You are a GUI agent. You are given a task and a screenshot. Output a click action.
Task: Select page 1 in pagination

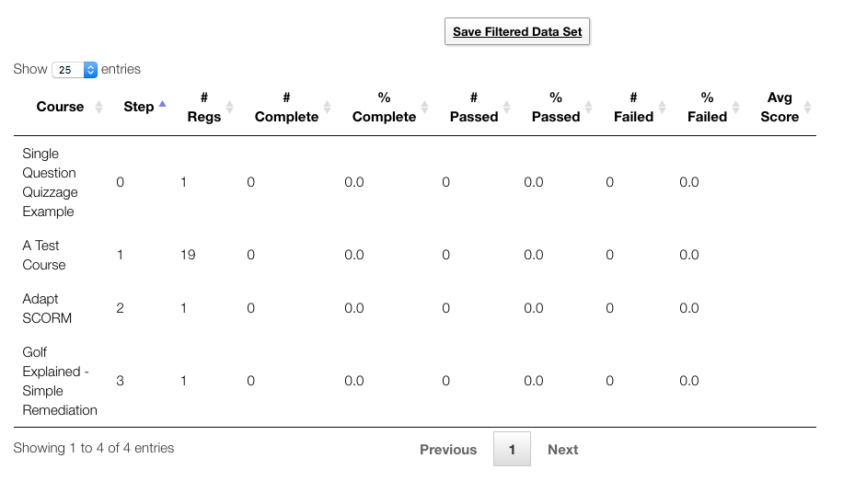click(x=512, y=450)
